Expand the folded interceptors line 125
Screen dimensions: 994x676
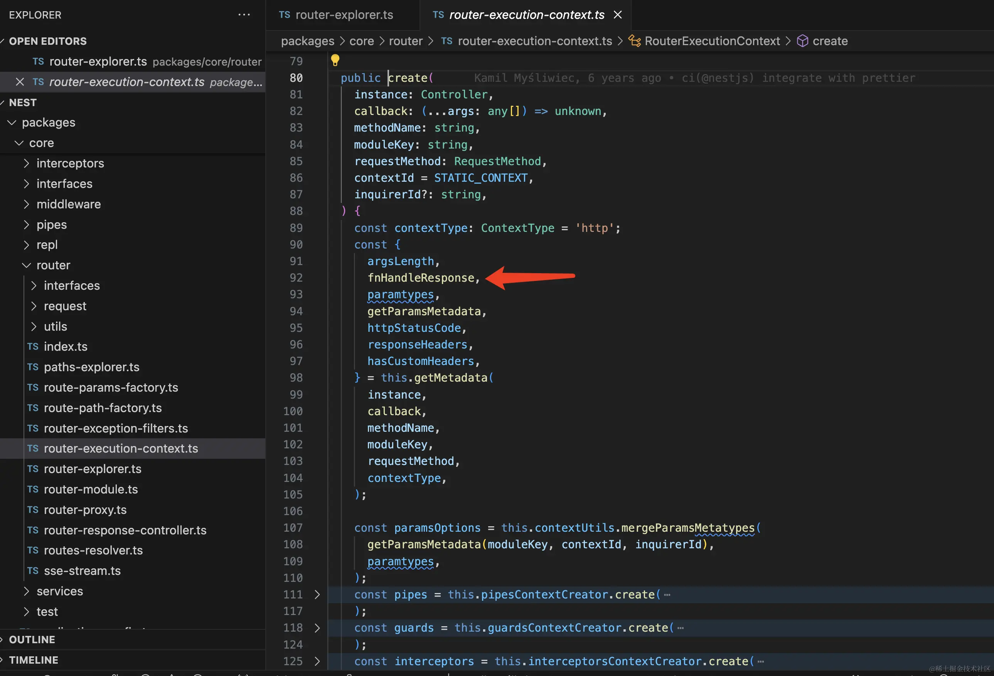pyautogui.click(x=317, y=661)
